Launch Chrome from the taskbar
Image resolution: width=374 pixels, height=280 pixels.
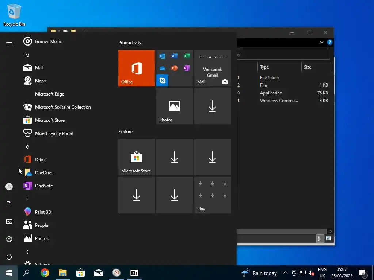[45, 273]
